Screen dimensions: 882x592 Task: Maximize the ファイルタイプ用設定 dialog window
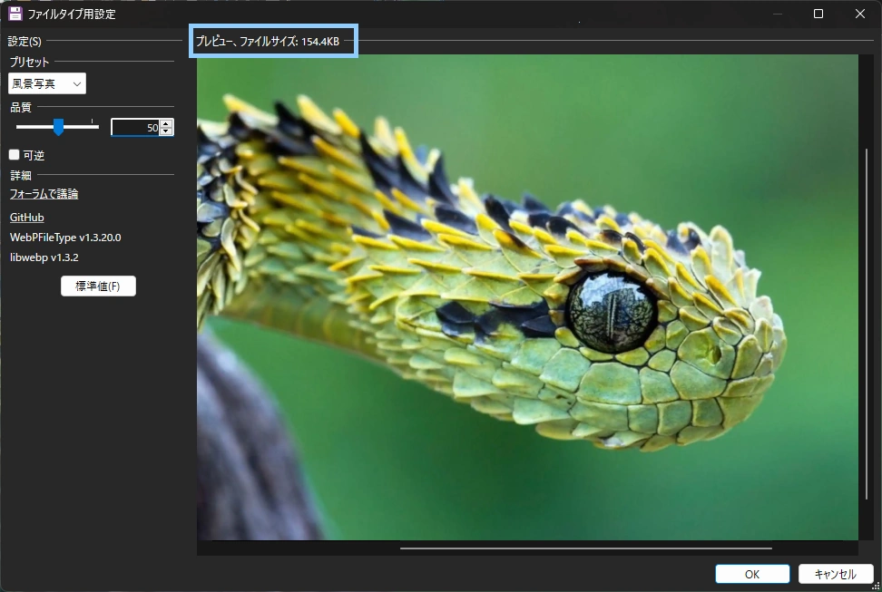click(818, 14)
